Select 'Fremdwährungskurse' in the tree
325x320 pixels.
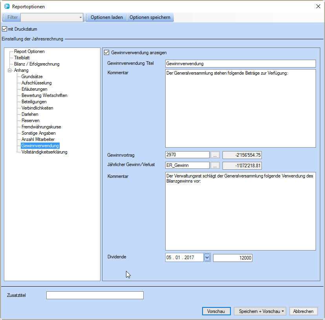click(x=41, y=127)
